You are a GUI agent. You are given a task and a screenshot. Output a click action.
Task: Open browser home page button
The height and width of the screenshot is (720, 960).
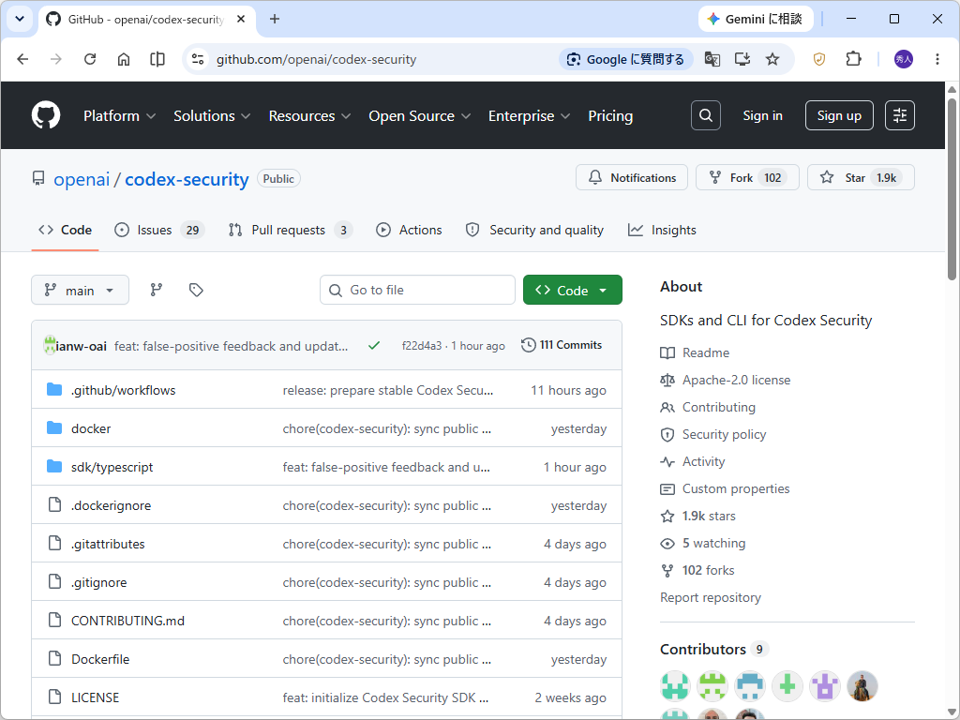tap(124, 59)
